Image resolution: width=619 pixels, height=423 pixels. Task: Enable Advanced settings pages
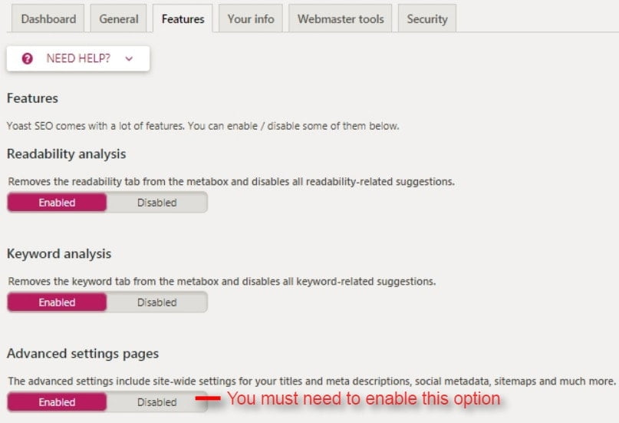57,402
